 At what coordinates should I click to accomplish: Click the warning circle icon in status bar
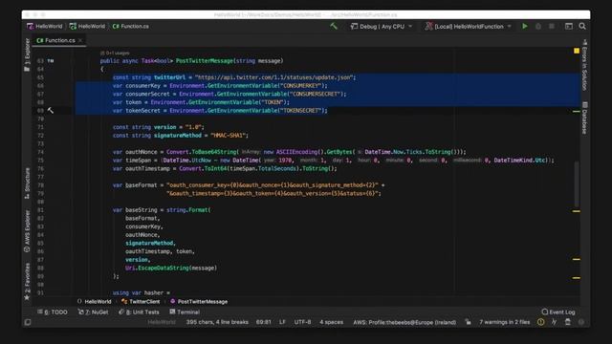point(540,322)
